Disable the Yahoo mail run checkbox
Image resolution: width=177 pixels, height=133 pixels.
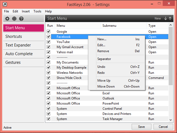pyautogui.click(x=49, y=52)
